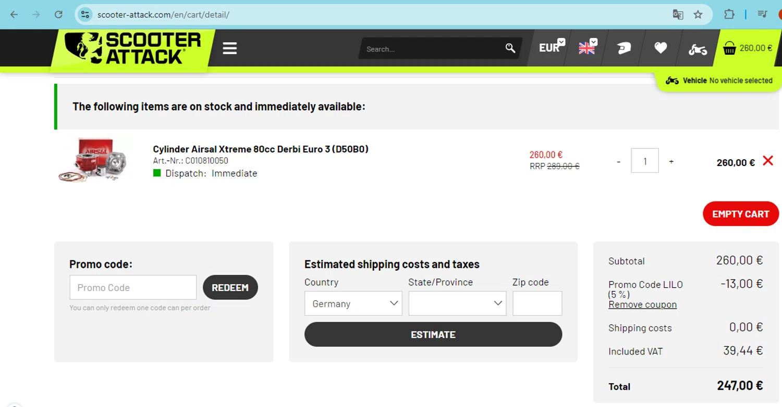This screenshot has height=407, width=782.
Task: Open the wishlist heart icon
Action: (661, 48)
